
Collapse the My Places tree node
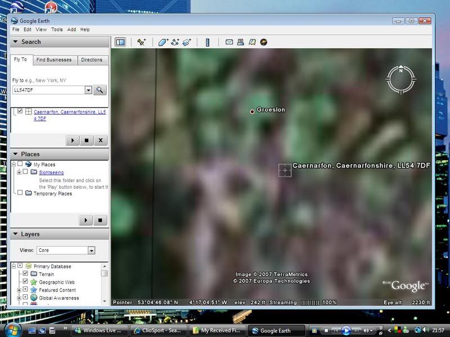[x=13, y=165]
